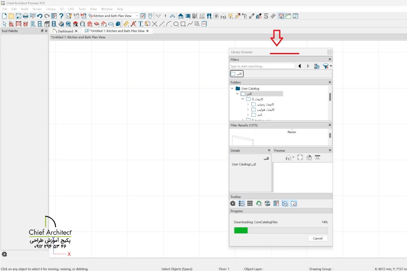Collapse the کلی folder in tree
This screenshot has width=407, height=271.
(x=237, y=94)
